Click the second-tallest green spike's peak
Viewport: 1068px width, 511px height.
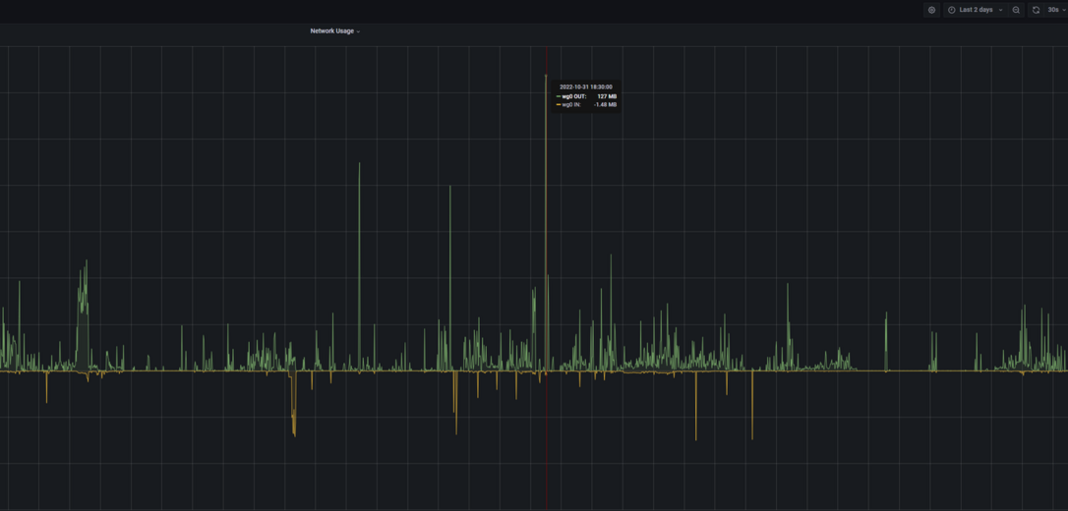pyautogui.click(x=359, y=165)
